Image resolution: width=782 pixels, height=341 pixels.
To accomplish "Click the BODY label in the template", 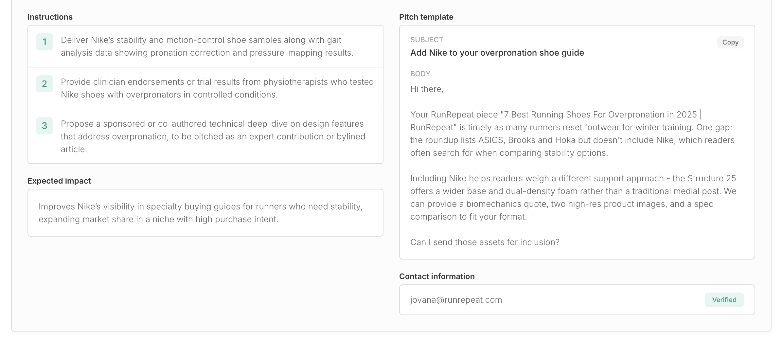I will pyautogui.click(x=420, y=74).
